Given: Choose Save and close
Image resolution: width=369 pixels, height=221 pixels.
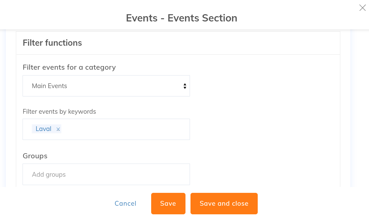Looking at the screenshot, I should click(224, 203).
